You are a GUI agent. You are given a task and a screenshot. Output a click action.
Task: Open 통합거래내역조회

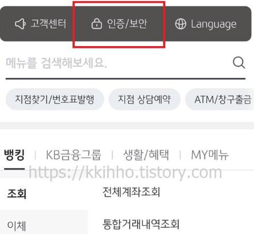coord(141,224)
